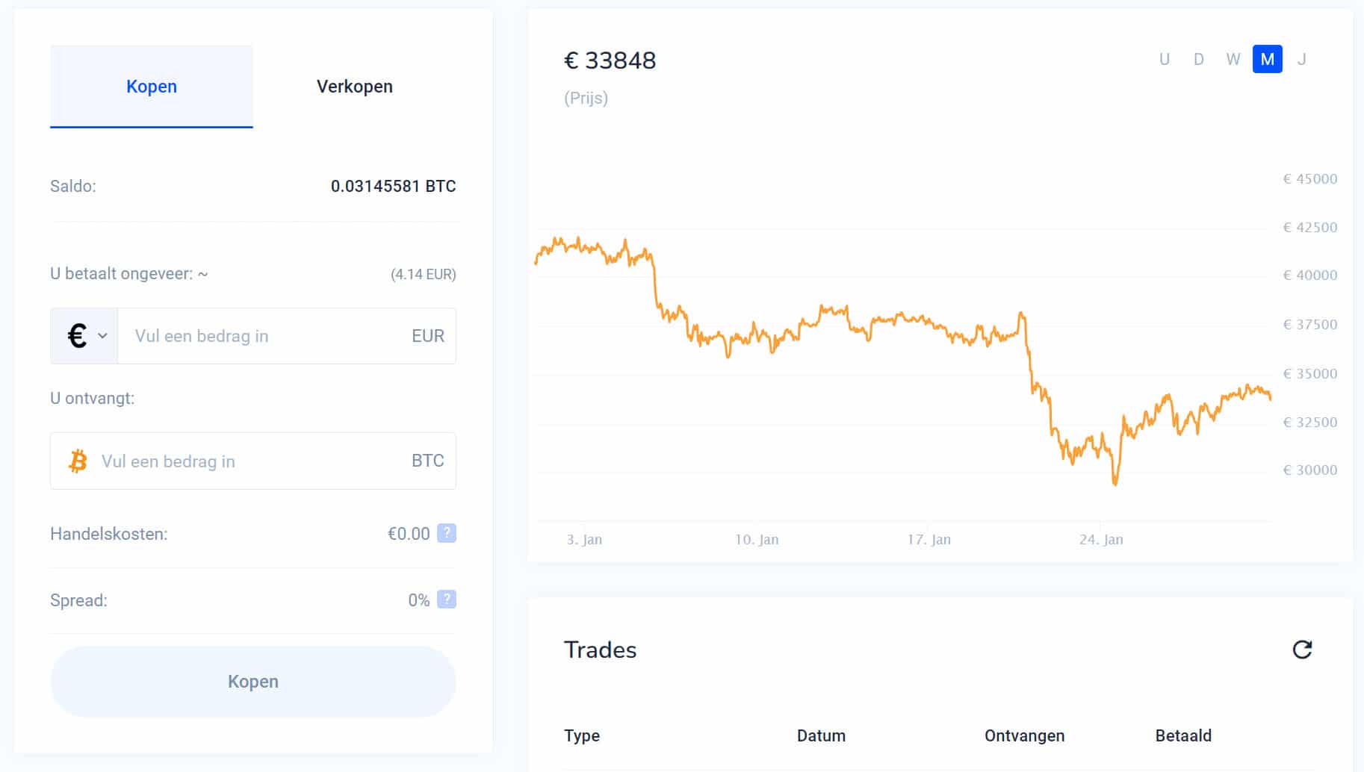Click the Spread help question mark
The image size is (1364, 772).
(x=446, y=599)
